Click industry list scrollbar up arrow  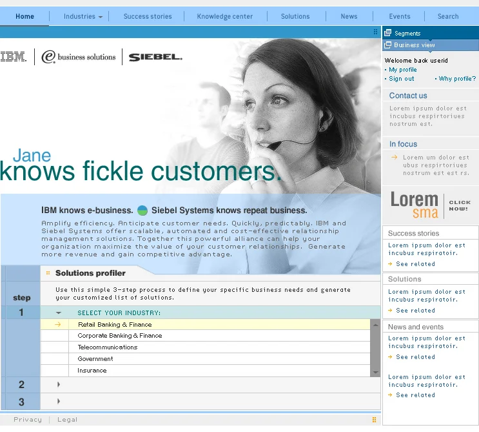pyautogui.click(x=375, y=325)
